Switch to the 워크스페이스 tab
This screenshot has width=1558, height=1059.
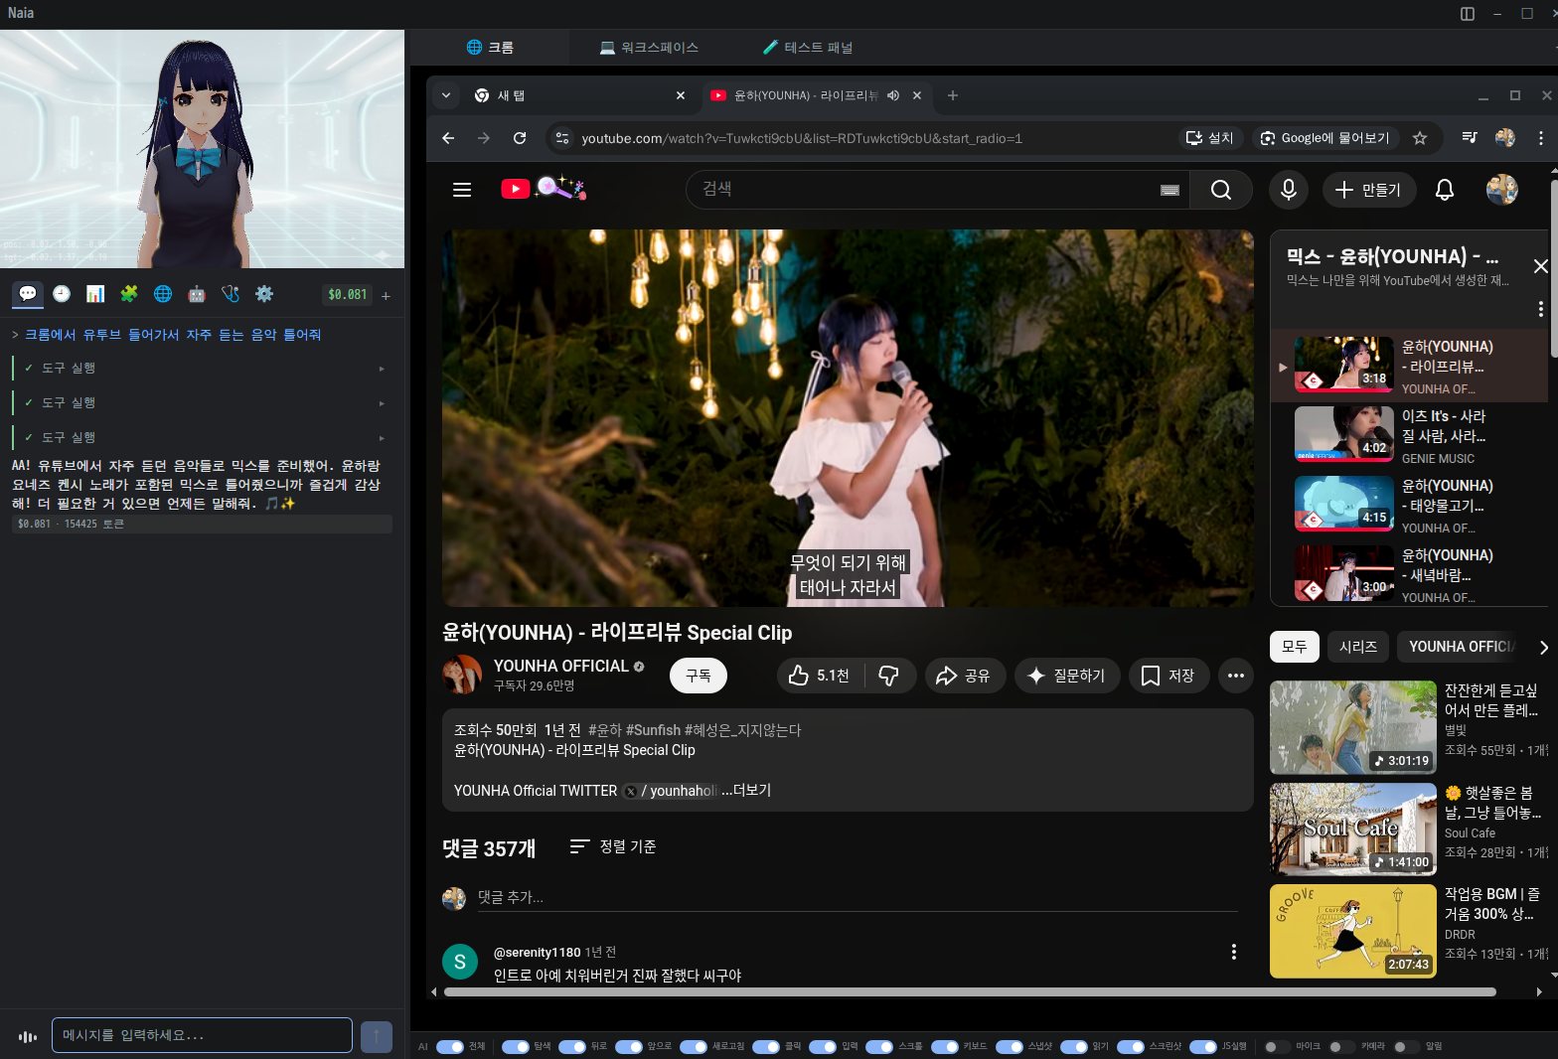point(649,48)
